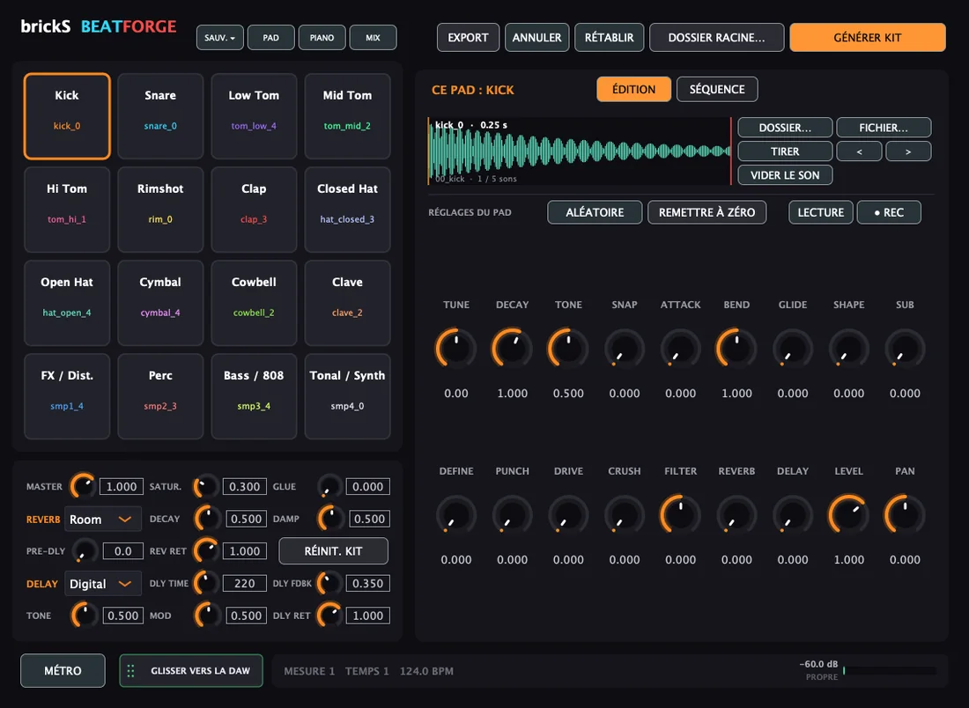Click the ANNULER undo button
Image resolution: width=969 pixels, height=708 pixels.
(536, 38)
